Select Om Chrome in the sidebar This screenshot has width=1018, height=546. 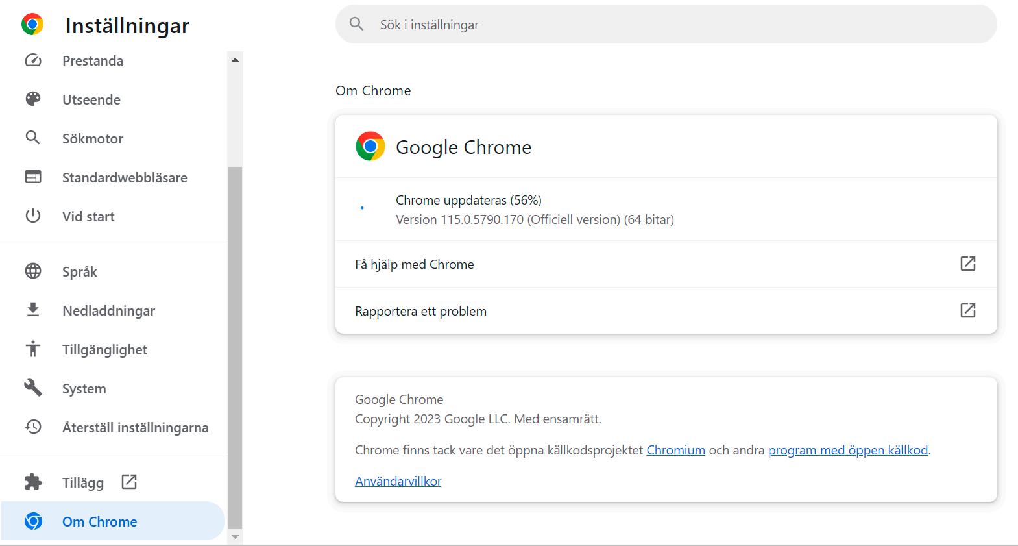[x=100, y=521]
